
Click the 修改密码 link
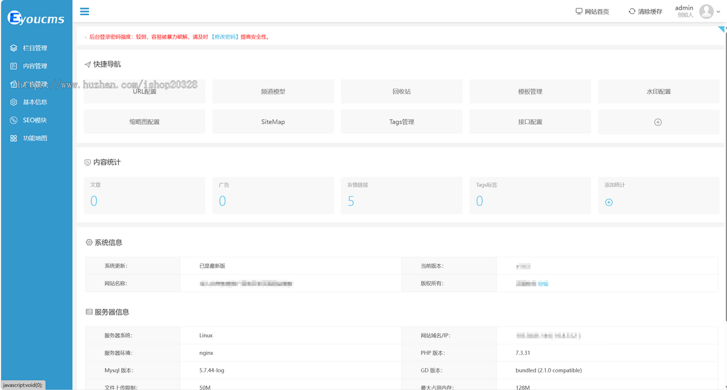225,37
